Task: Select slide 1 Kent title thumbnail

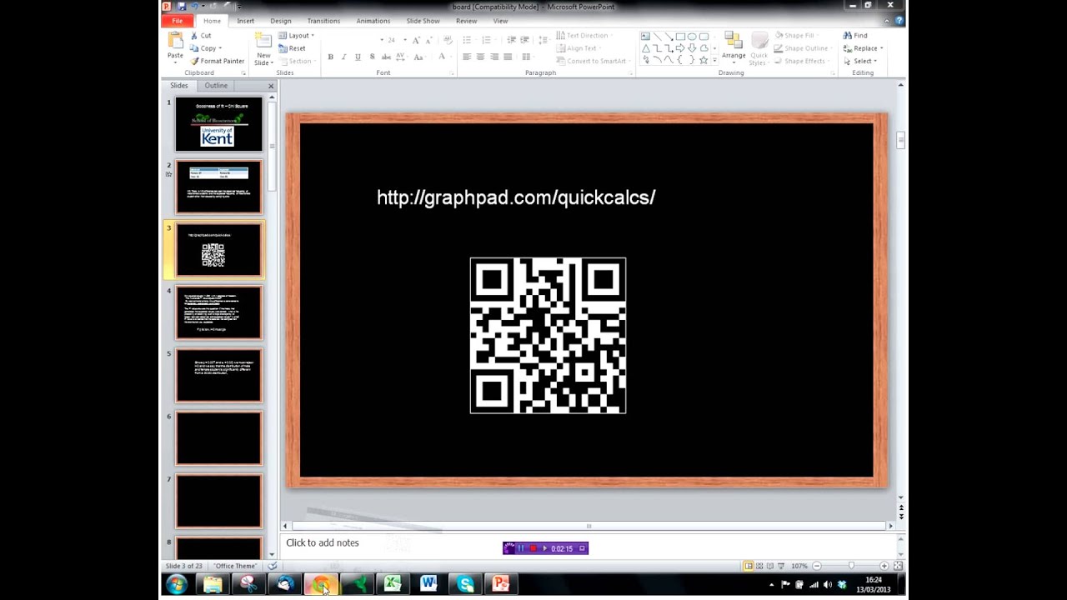Action: coord(218,124)
